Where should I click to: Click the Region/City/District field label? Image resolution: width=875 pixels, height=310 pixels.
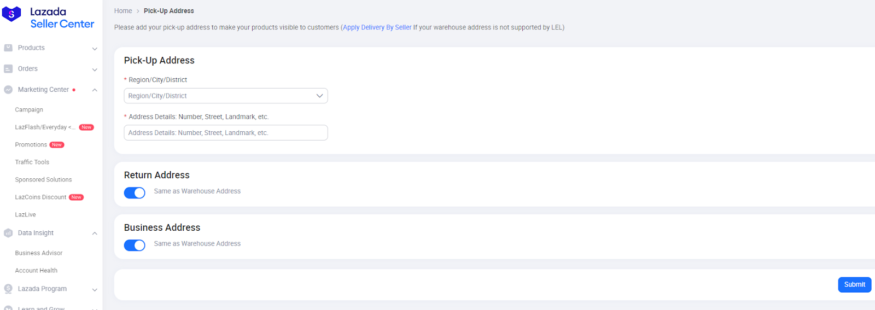coord(158,80)
